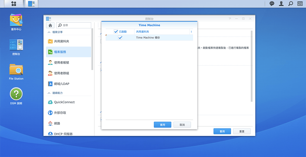Click 重置 in Control Panel window
This screenshot has width=306, height=157.
(242, 131)
